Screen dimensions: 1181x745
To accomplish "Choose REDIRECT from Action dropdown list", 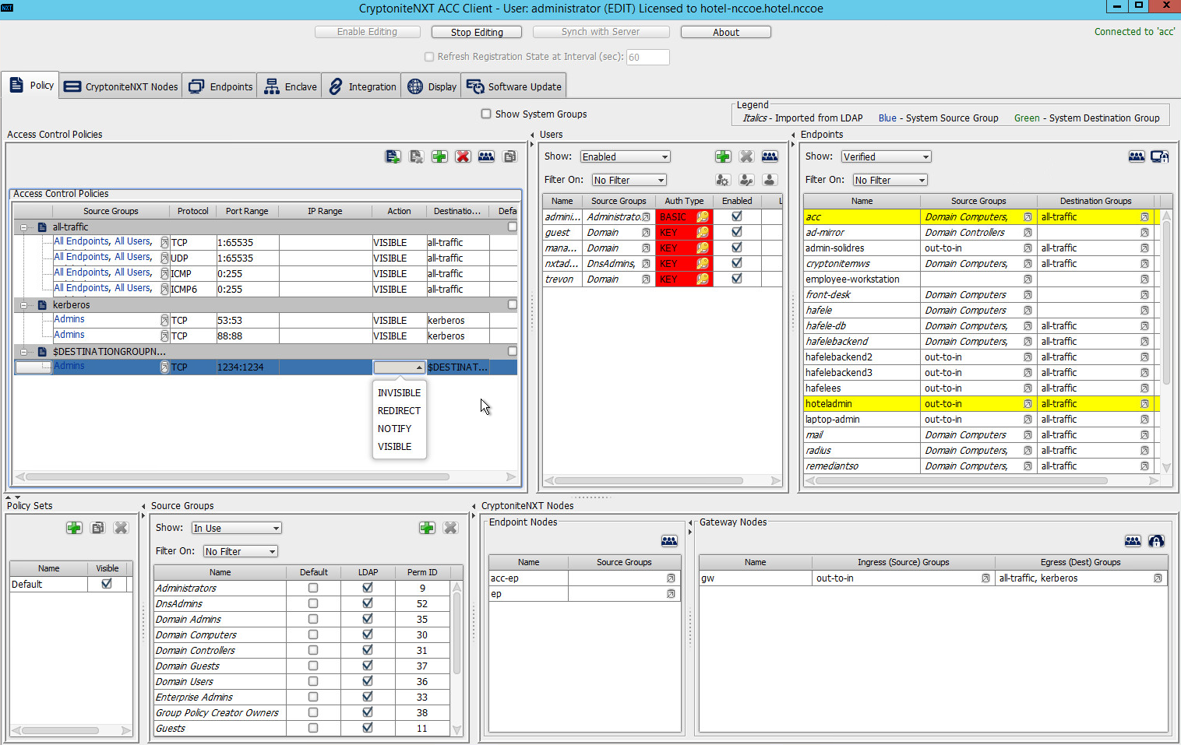I will point(399,411).
